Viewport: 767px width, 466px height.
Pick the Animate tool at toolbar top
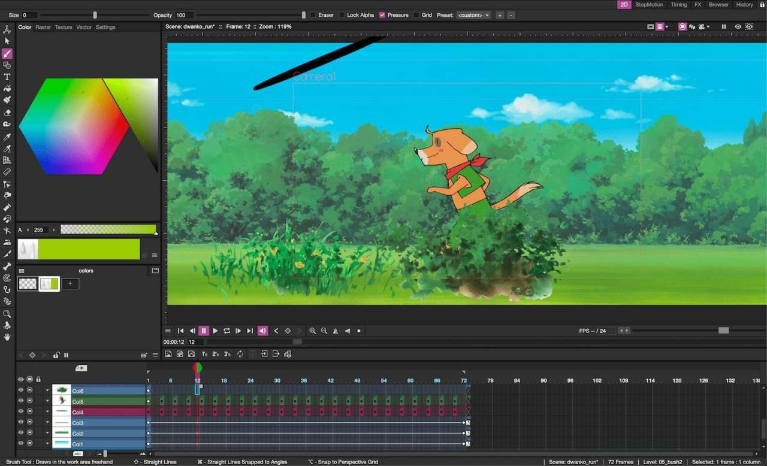click(x=7, y=29)
